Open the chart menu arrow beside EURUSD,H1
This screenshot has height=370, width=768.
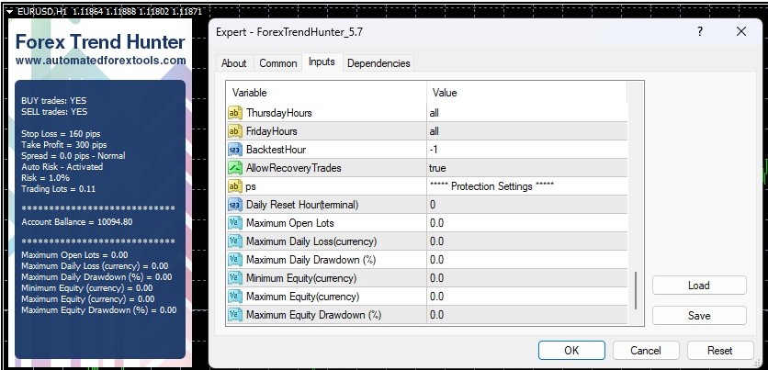7,9
